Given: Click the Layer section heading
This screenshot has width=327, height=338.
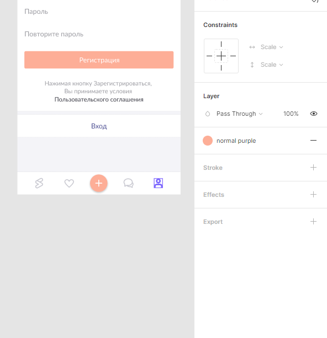Looking at the screenshot, I should (x=211, y=96).
